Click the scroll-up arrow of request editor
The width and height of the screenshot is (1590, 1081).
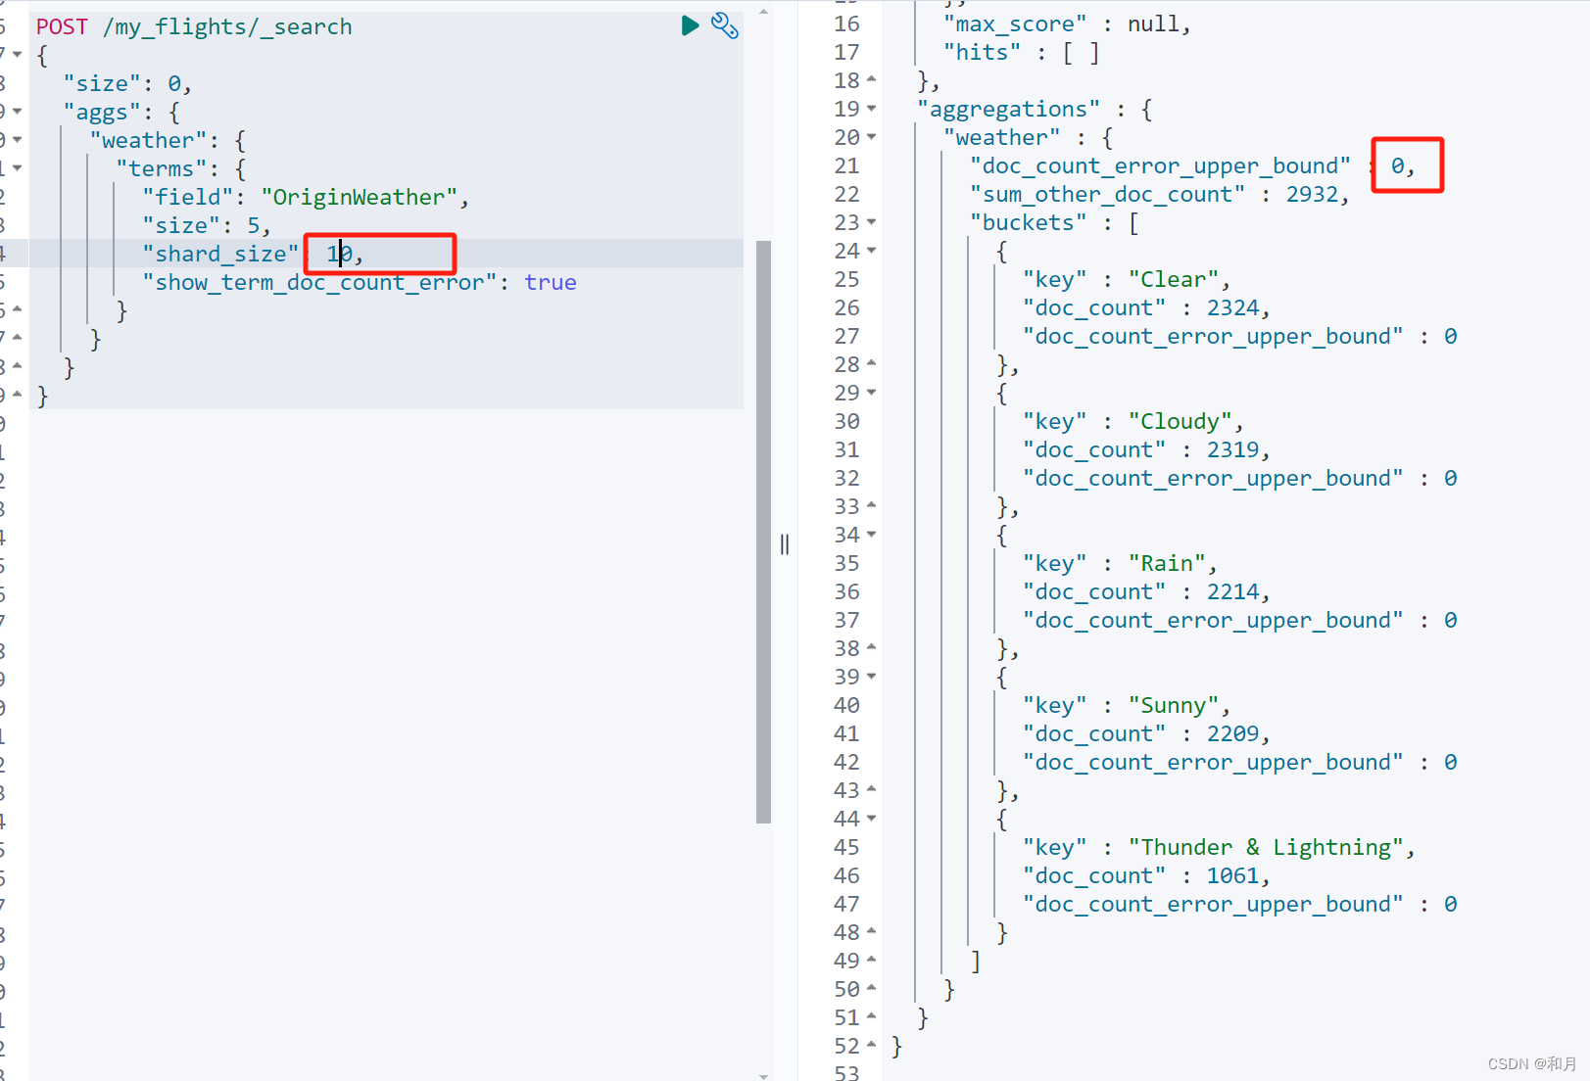(x=764, y=12)
